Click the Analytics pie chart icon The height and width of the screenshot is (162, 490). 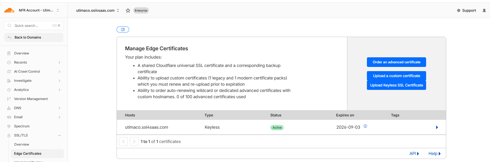[9, 90]
